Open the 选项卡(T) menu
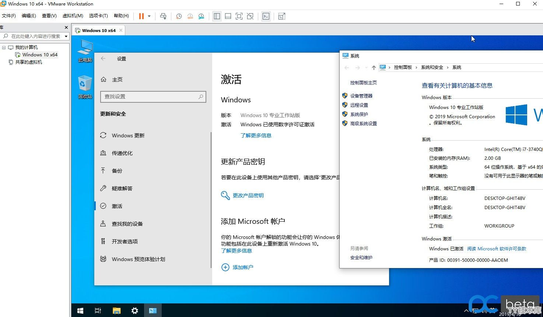 [98, 16]
